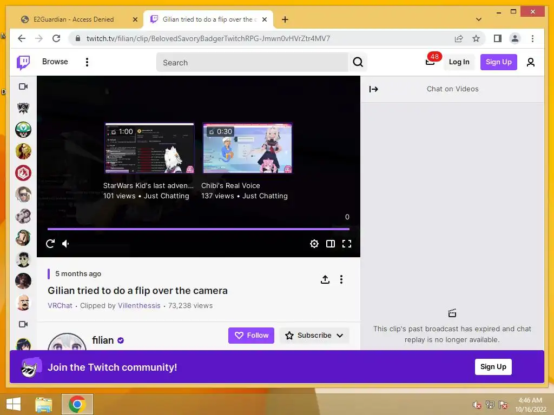Click the padlock site info icon

(x=78, y=38)
